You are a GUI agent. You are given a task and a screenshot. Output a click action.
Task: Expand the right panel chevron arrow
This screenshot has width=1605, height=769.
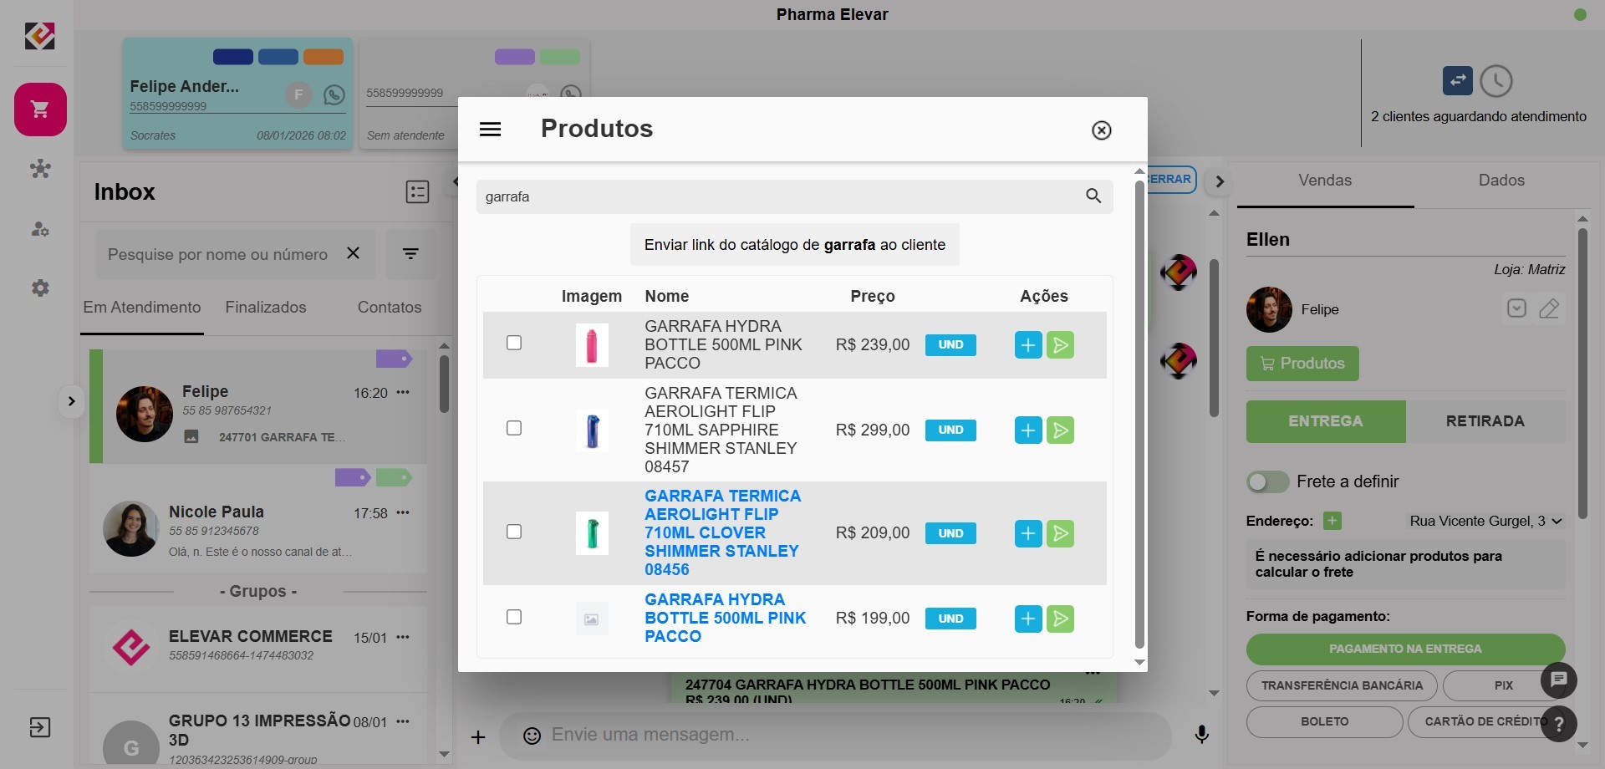click(x=1220, y=181)
